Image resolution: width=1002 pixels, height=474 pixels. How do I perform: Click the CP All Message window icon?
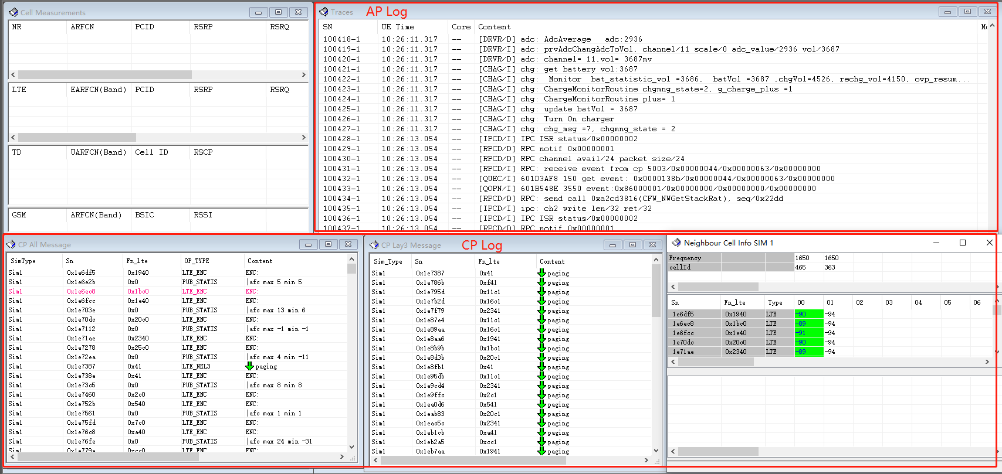[11, 244]
